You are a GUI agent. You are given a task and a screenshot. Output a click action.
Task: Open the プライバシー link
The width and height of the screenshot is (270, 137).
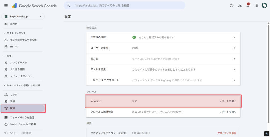pos(11,133)
